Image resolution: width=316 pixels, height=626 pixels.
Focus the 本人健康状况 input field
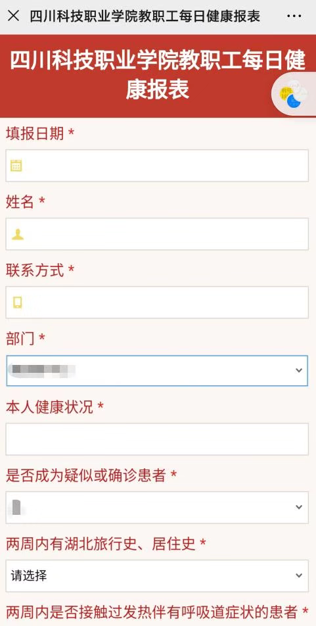(x=157, y=439)
